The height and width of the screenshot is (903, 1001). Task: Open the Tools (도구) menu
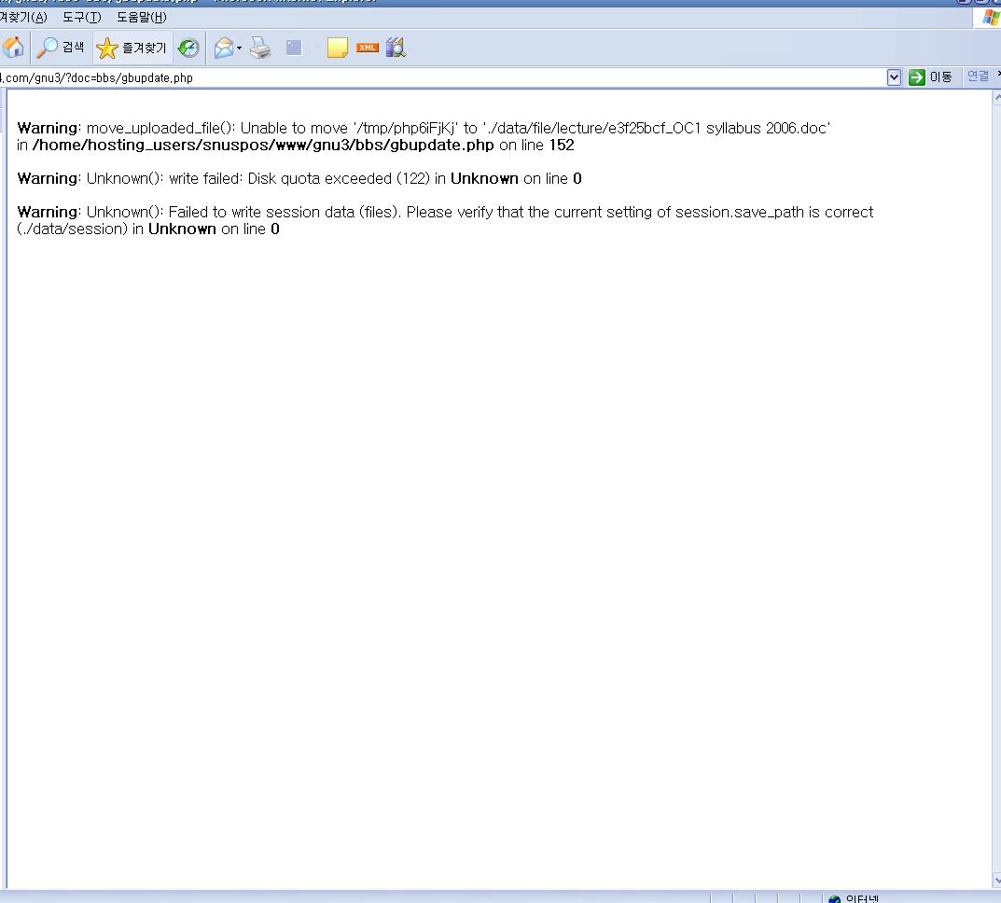[x=82, y=17]
